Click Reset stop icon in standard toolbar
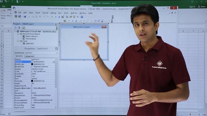 [59, 17]
